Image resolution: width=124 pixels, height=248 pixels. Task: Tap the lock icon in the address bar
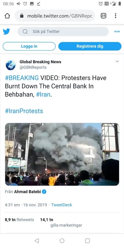coord(22,16)
